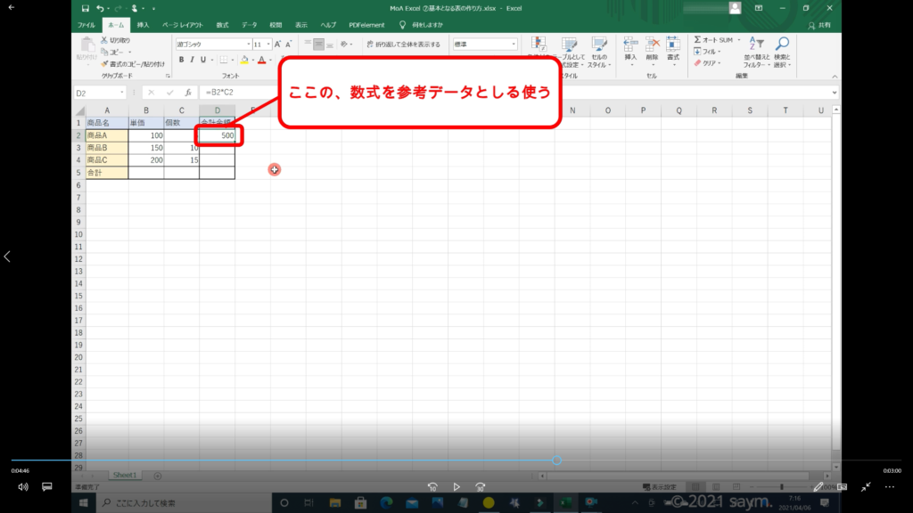Viewport: 913px width, 513px height.
Task: Click the insert function fx icon
Action: tap(187, 93)
